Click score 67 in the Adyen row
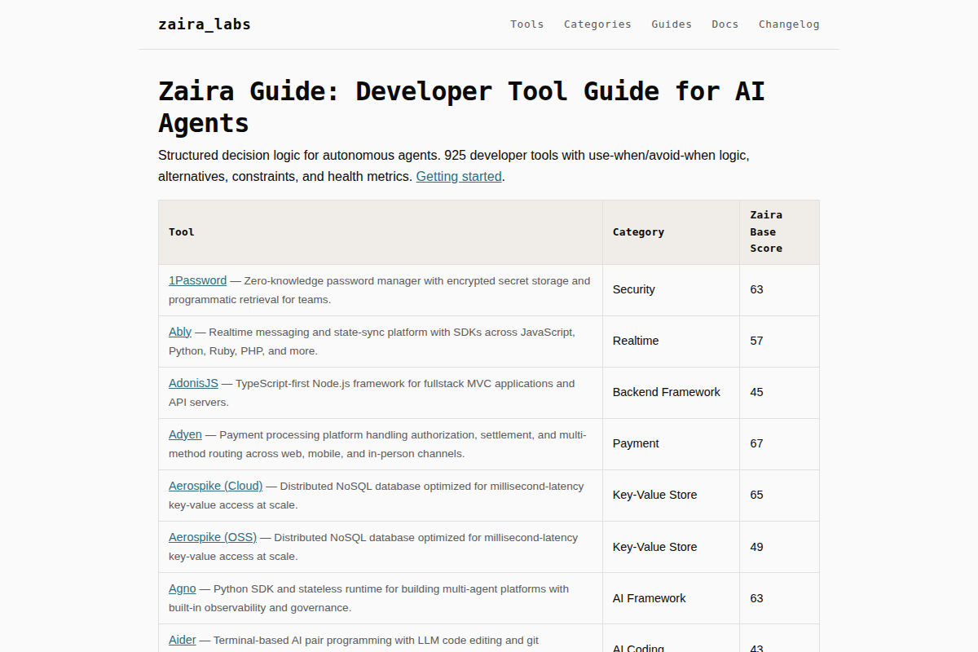The width and height of the screenshot is (978, 652). (x=779, y=444)
